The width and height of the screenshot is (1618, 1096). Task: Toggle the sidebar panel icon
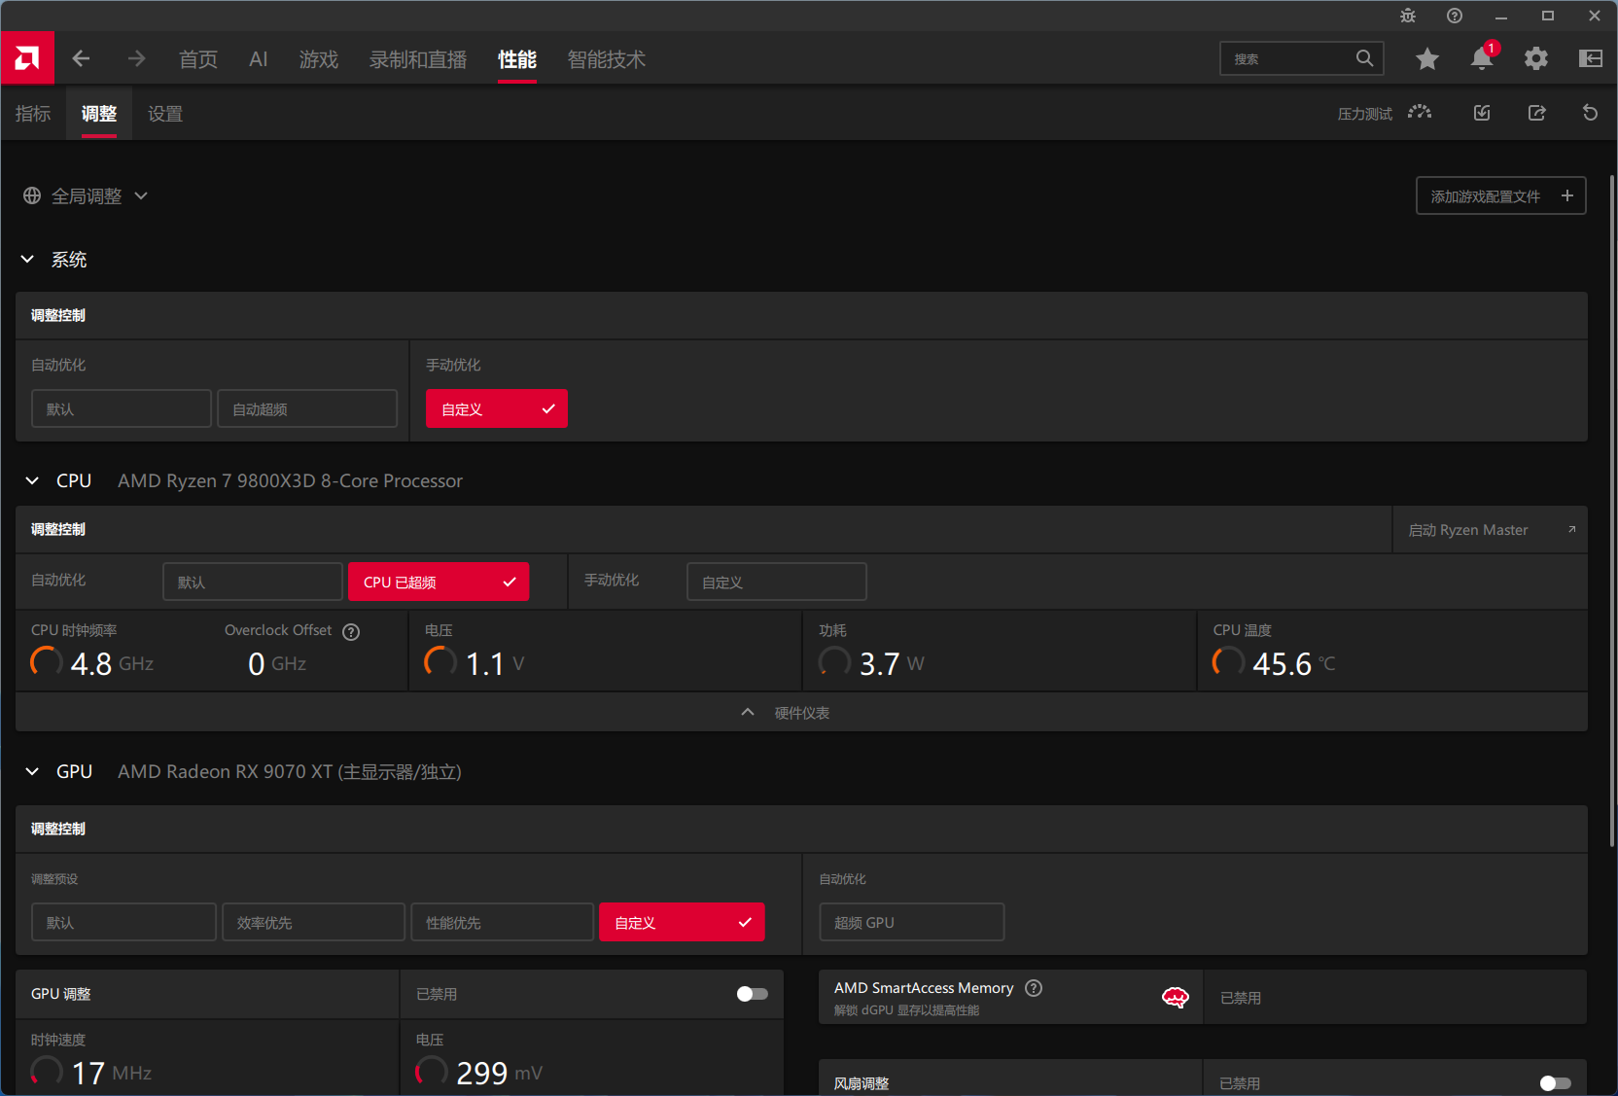coord(1590,58)
